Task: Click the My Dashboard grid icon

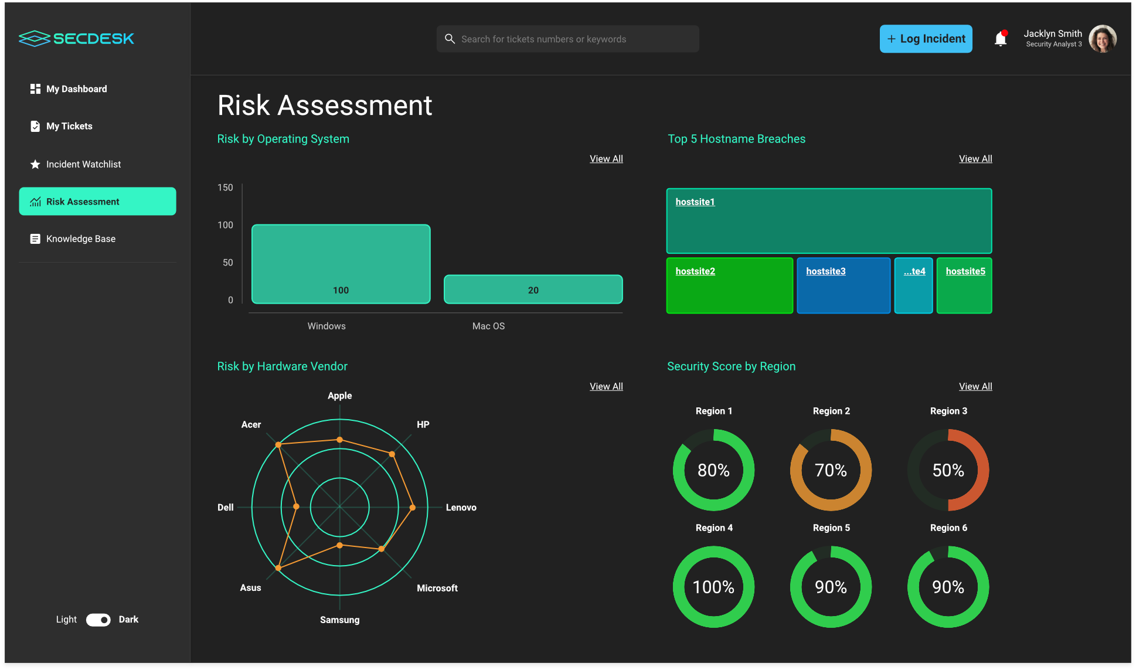Action: pos(35,89)
